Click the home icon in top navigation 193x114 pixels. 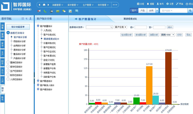[x=44, y=5]
